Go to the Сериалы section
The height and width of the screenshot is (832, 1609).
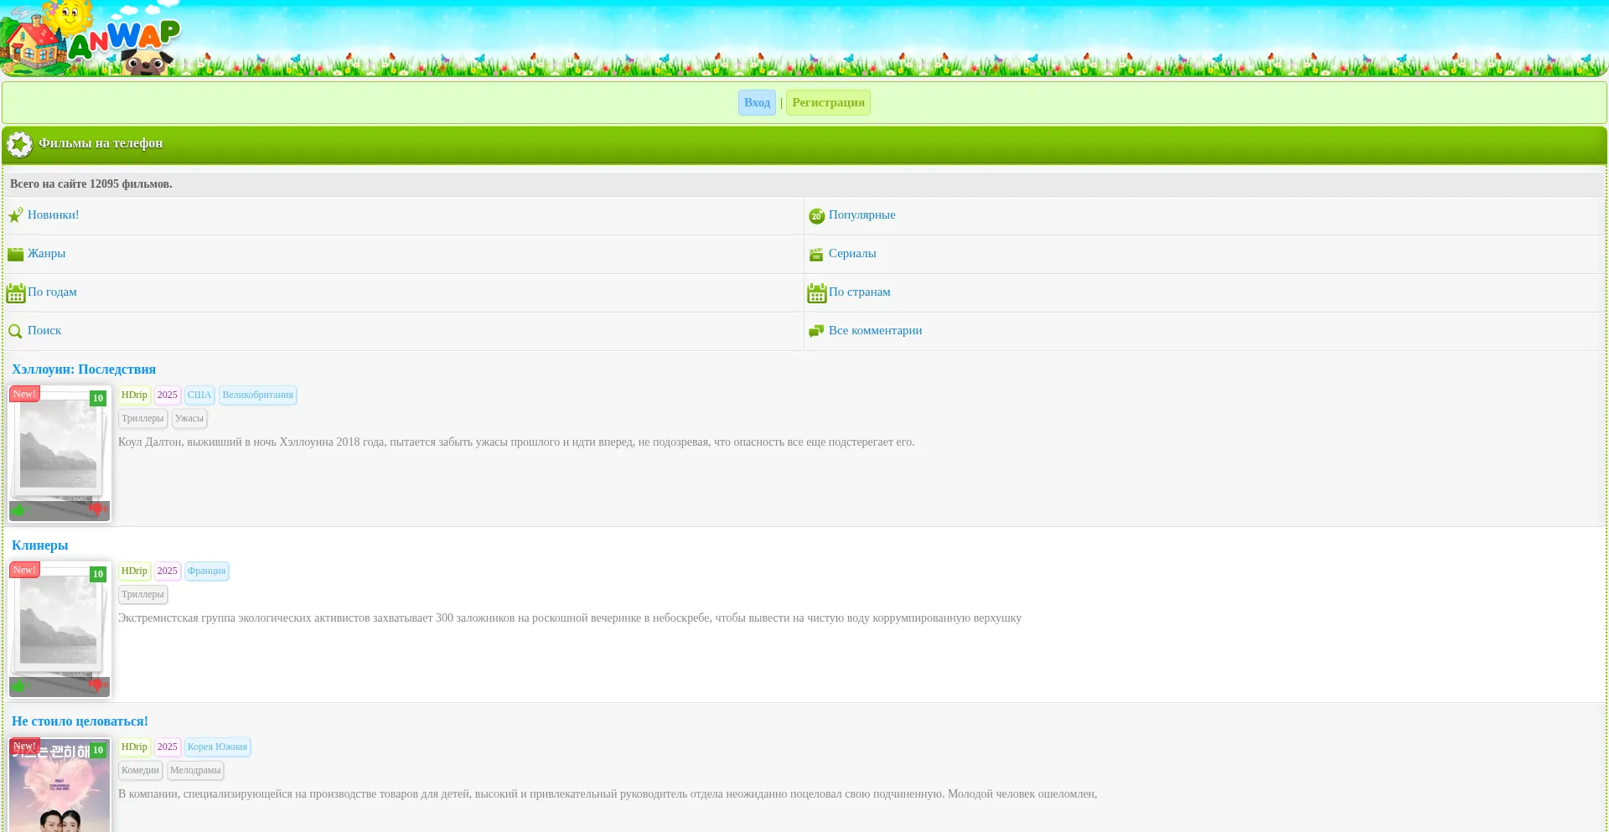click(x=852, y=254)
